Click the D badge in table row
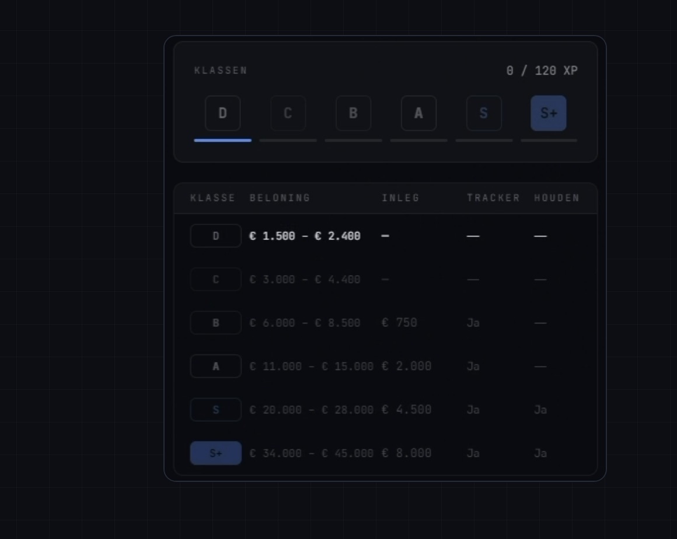 pos(216,236)
